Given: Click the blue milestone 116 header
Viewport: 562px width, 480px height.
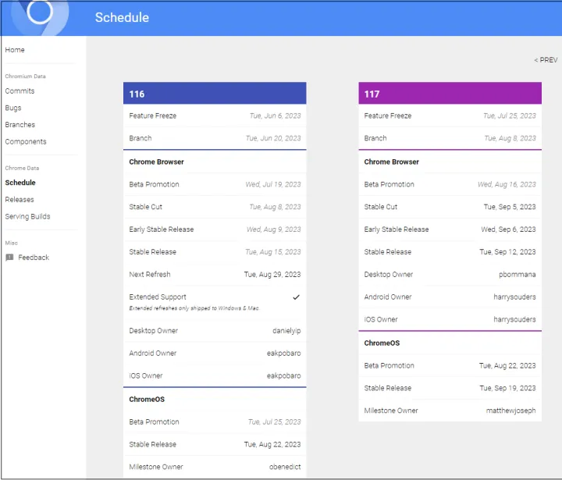Looking at the screenshot, I should 215,94.
